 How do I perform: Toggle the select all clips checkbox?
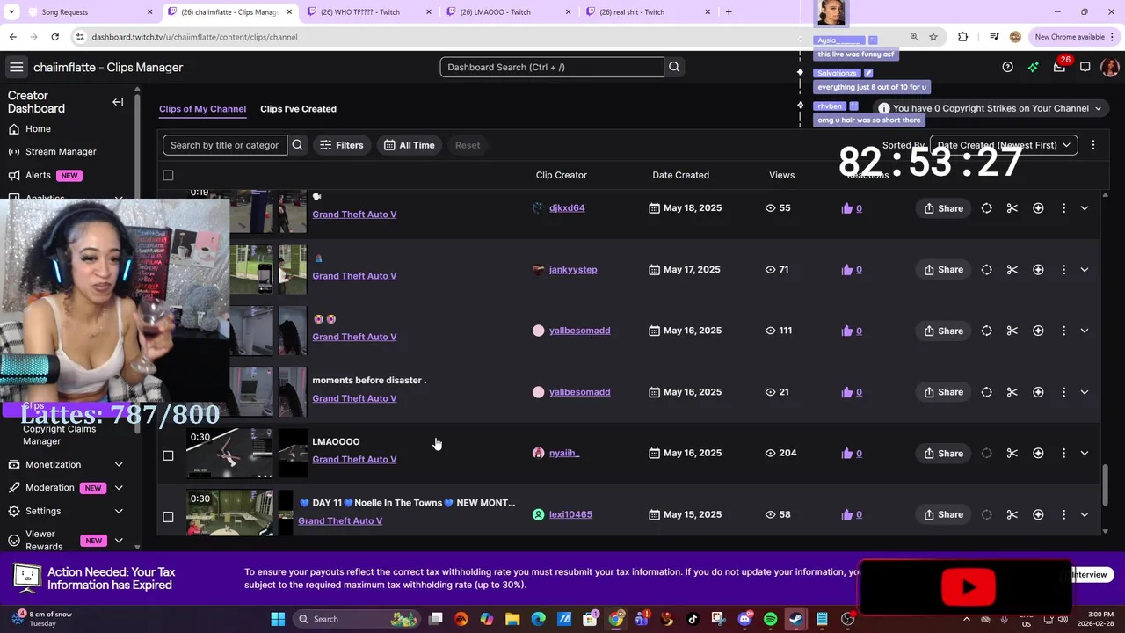(x=168, y=175)
